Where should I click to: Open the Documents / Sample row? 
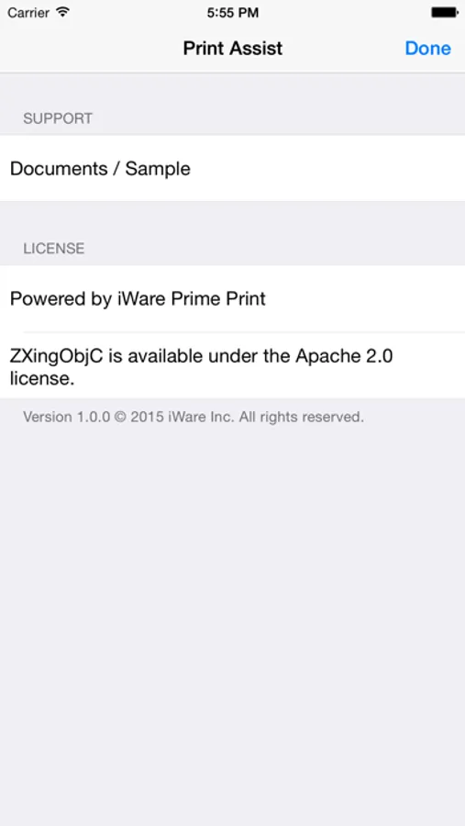232,169
